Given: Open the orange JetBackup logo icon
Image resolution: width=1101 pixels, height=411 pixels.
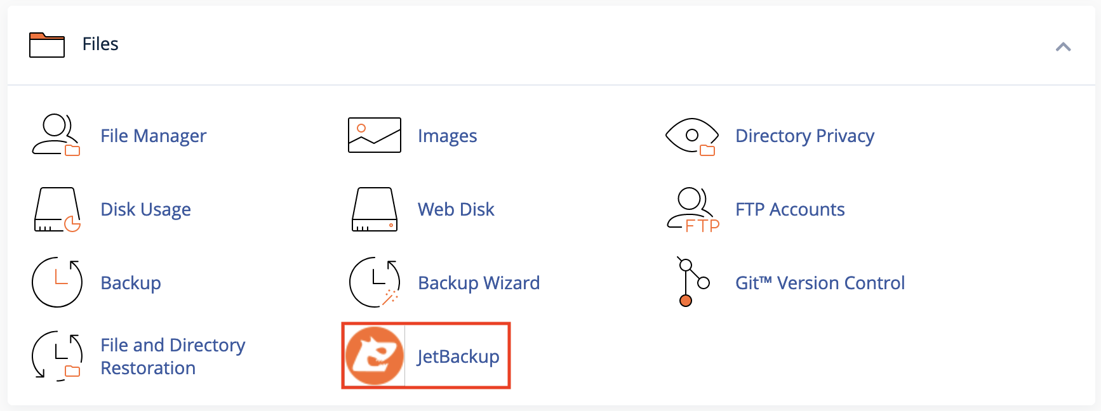Looking at the screenshot, I should (375, 356).
